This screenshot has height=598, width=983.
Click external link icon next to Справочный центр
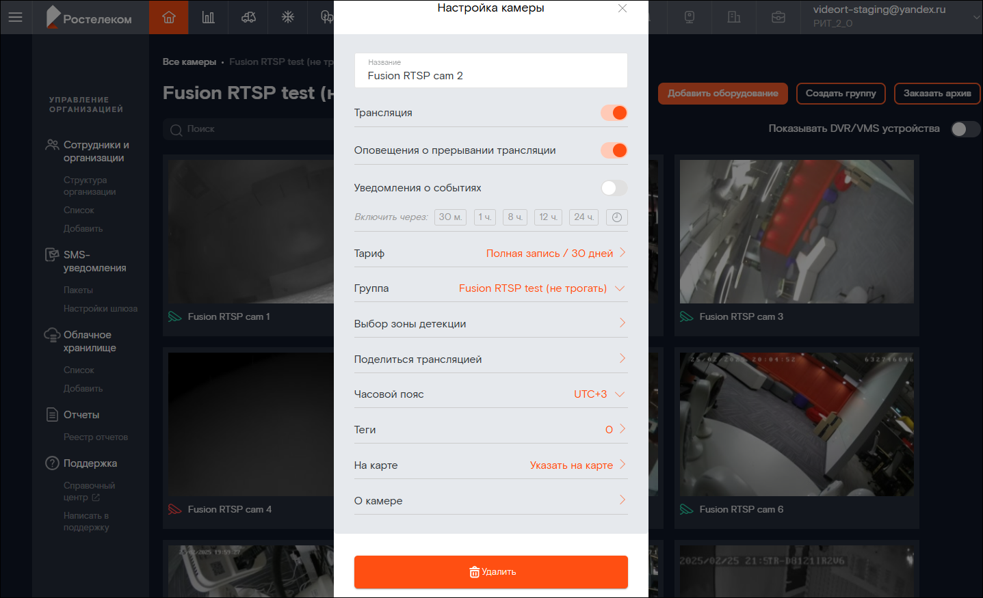(x=96, y=498)
